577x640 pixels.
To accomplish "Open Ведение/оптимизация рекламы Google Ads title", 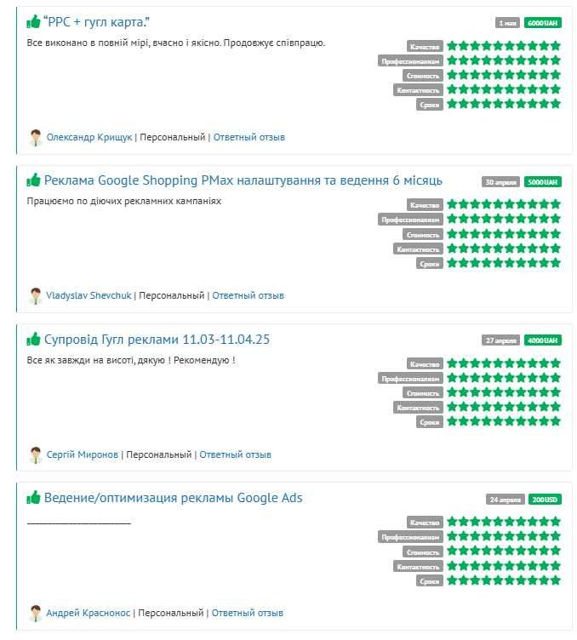I will (x=174, y=498).
